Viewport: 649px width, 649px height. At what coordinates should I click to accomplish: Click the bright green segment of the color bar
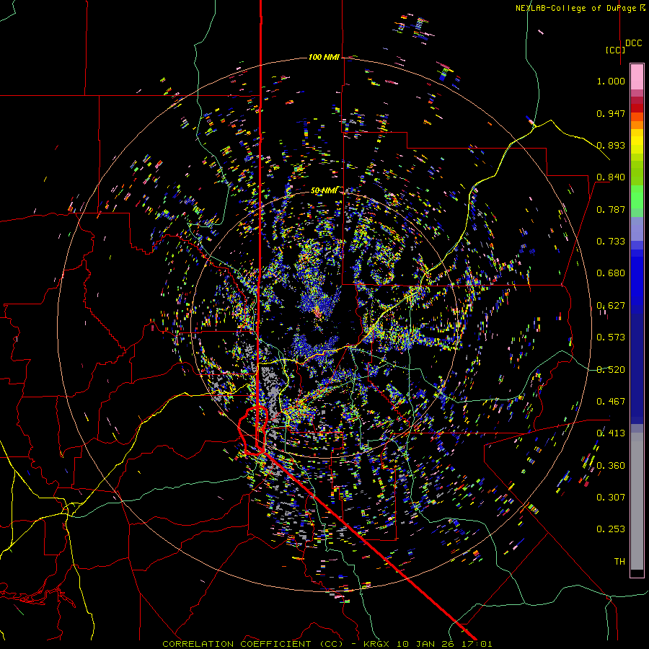click(637, 197)
